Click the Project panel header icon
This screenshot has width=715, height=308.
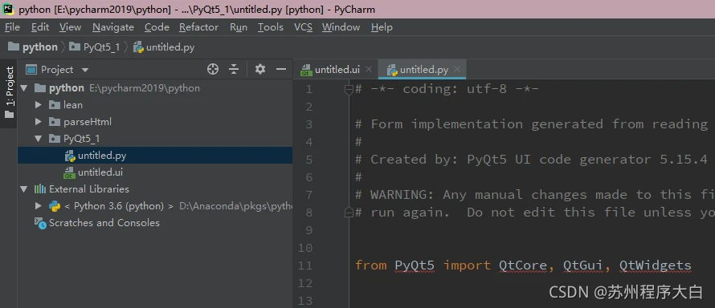click(31, 70)
